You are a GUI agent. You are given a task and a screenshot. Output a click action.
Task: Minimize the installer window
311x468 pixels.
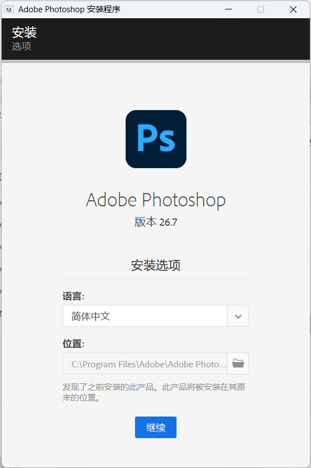tap(229, 9)
